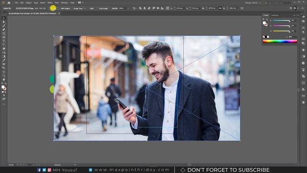Viewport: 307px width, 173px height.
Task: Select the Zoom tool
Action: [4, 76]
